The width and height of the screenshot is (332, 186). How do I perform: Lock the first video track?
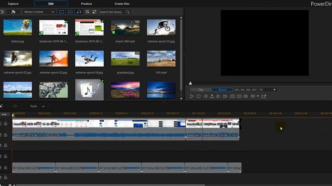(6, 123)
